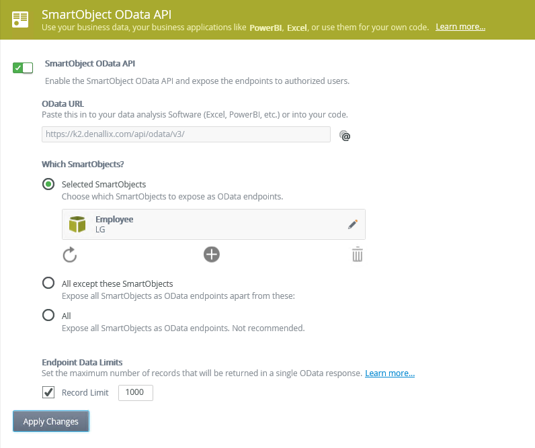Click the Endpoint Data Limits heading
535x448 pixels.
[x=82, y=362]
